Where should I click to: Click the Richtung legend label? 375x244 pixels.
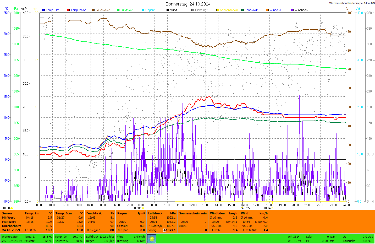(201, 10)
